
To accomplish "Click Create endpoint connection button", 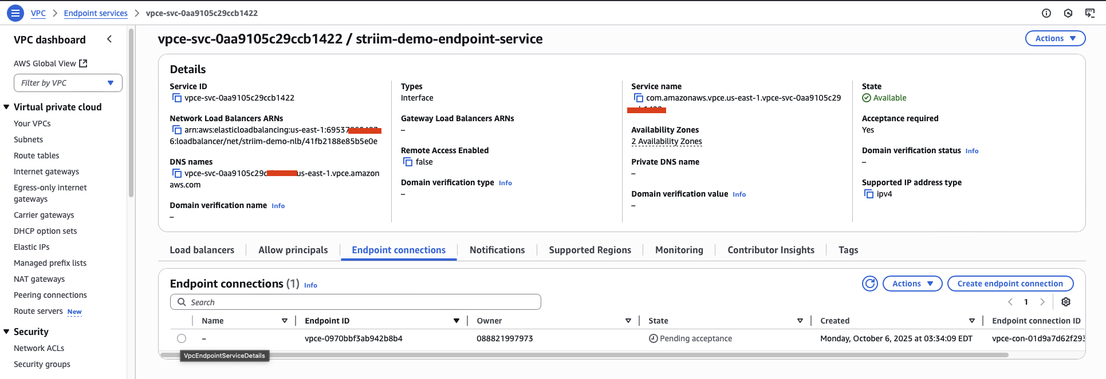I will coord(1010,284).
